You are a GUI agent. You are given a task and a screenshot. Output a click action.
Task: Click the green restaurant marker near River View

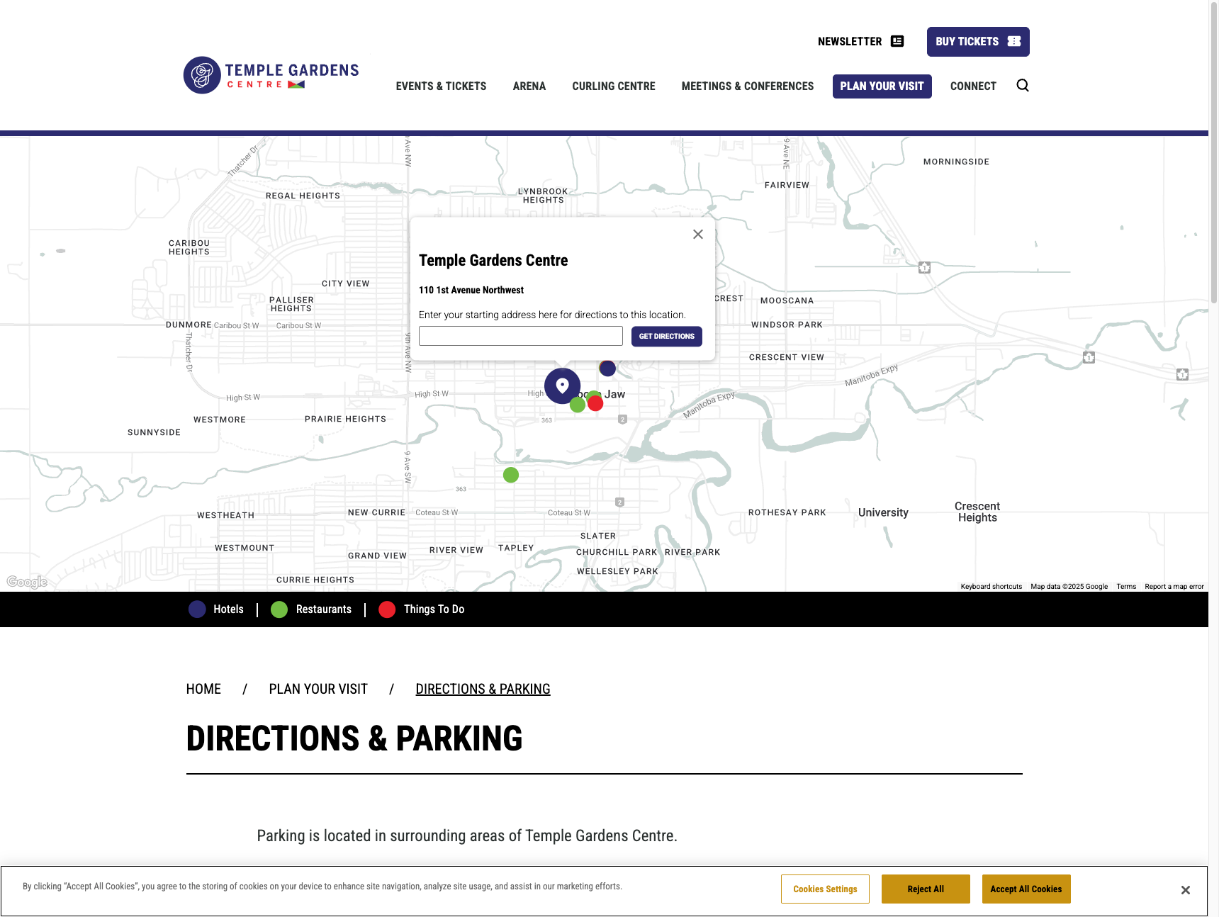pyautogui.click(x=511, y=475)
